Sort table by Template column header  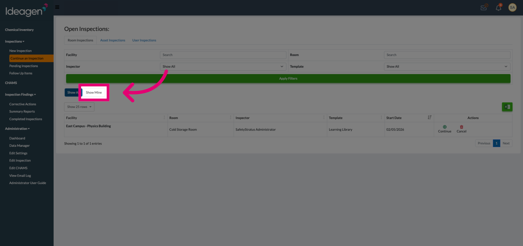(x=356, y=118)
